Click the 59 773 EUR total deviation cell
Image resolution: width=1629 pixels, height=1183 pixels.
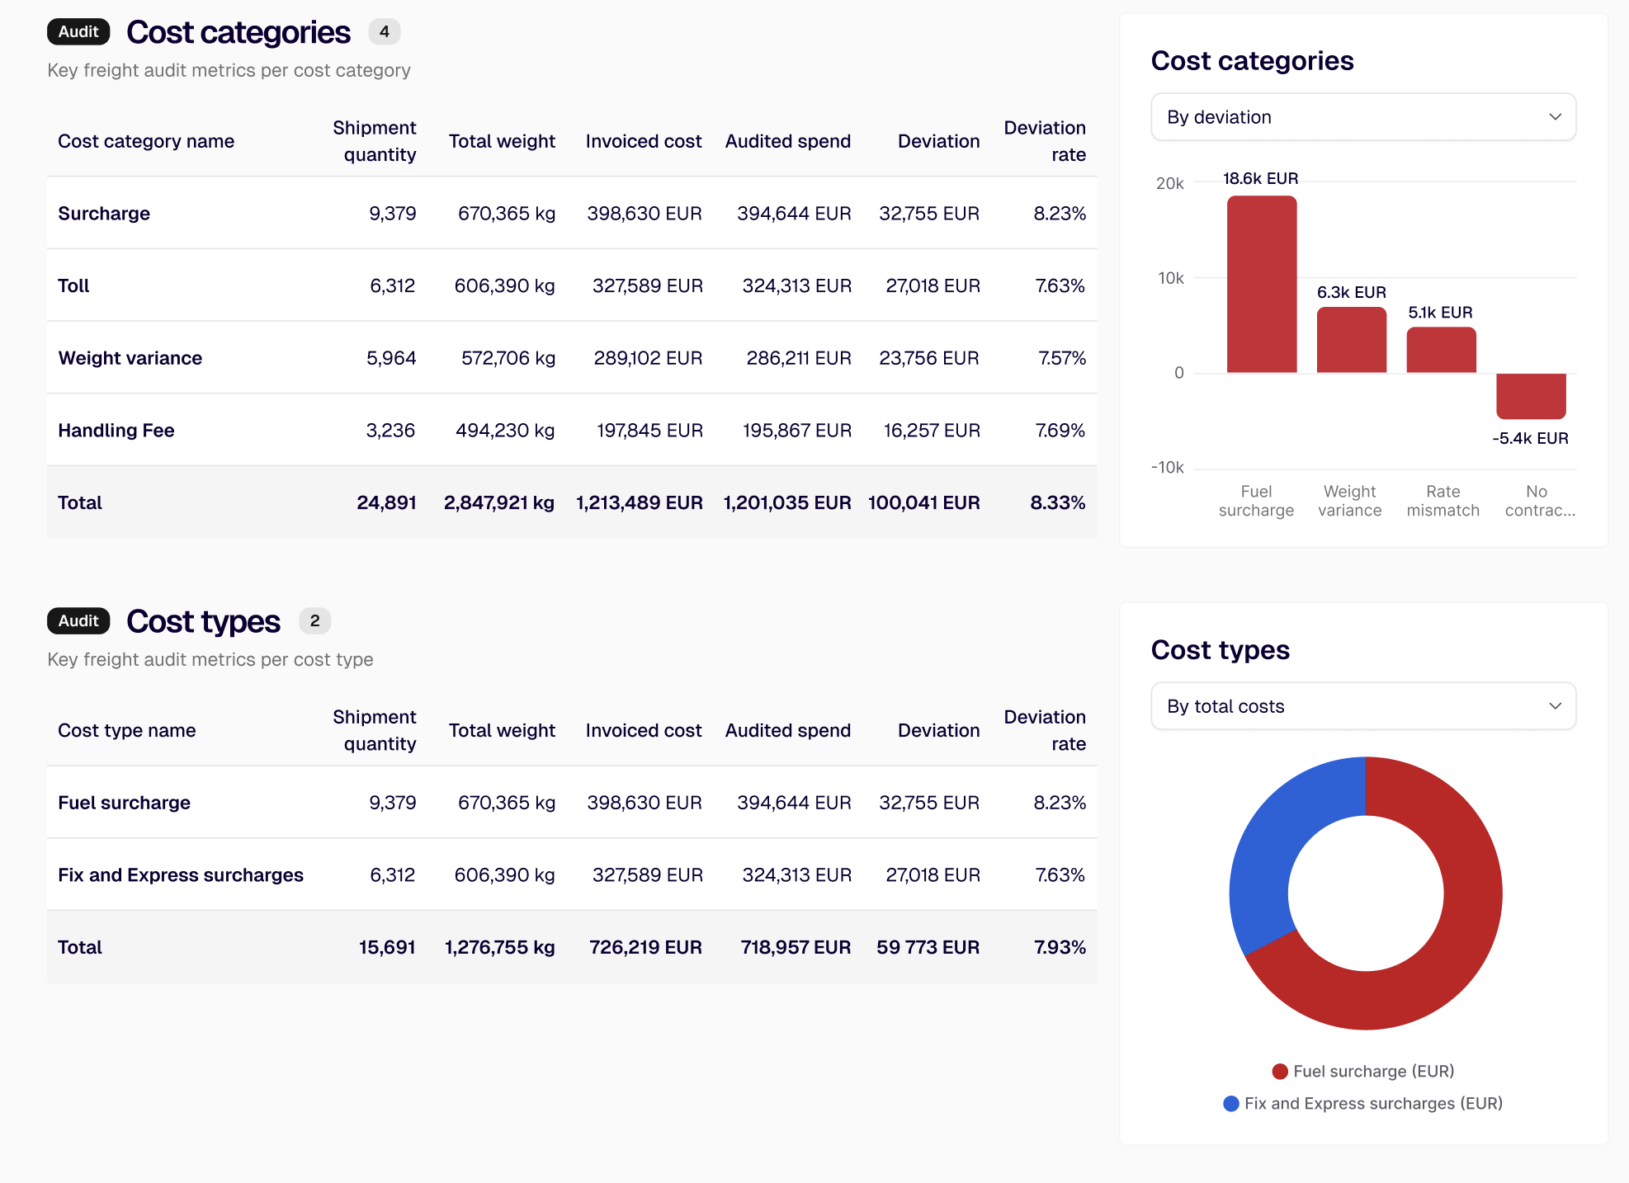928,948
